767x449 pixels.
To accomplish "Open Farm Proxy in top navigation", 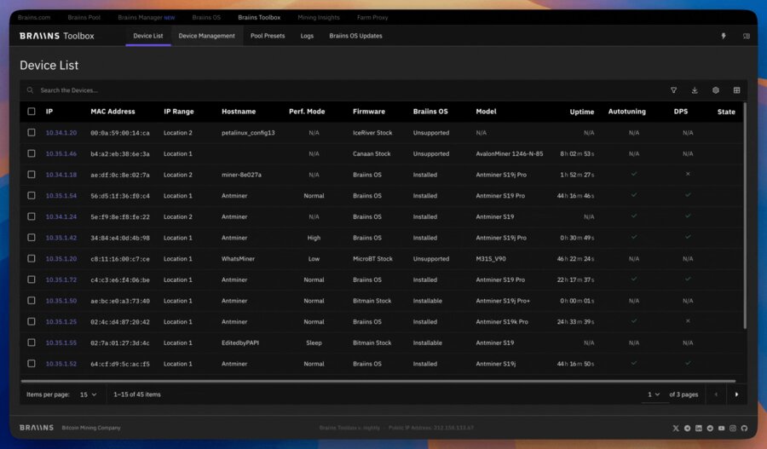I will point(372,18).
